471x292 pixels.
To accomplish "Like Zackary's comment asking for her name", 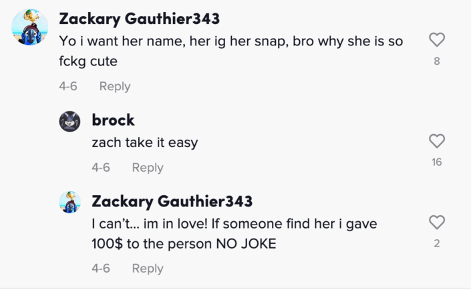I will [x=436, y=41].
